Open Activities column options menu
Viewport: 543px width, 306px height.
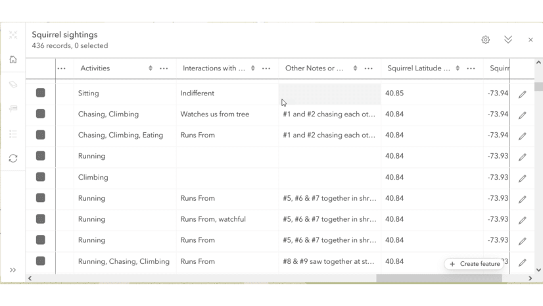tap(164, 68)
